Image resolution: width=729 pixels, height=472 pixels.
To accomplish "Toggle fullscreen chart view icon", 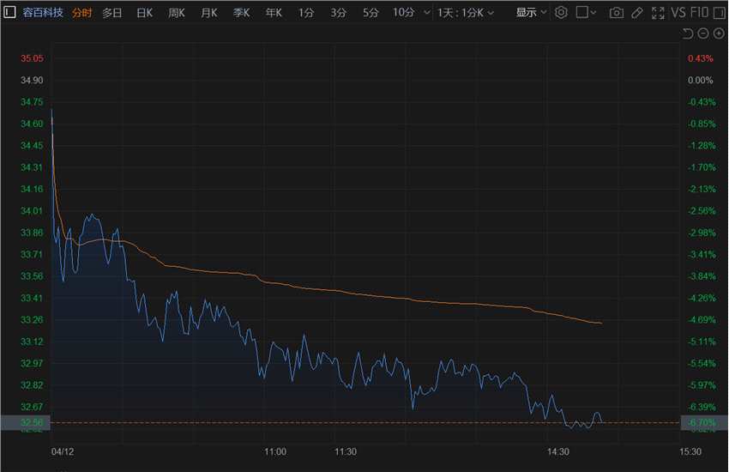I will [x=658, y=13].
